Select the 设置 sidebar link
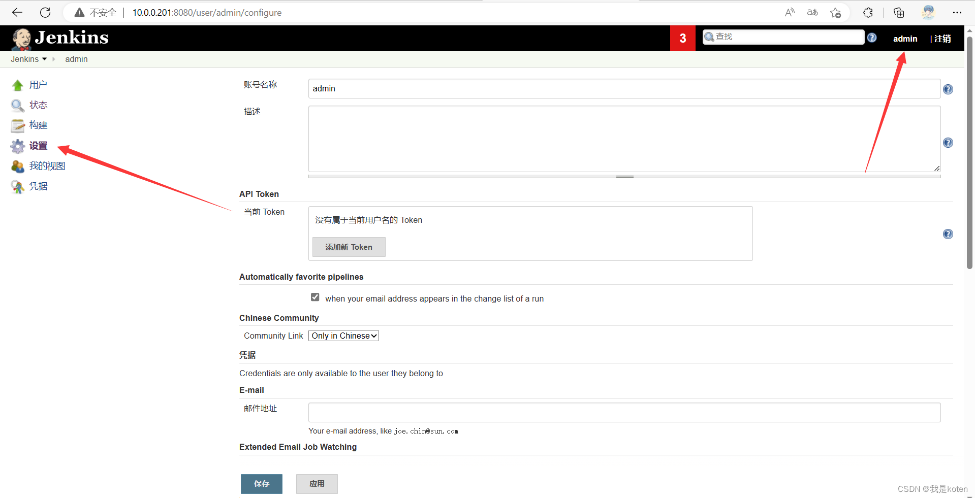This screenshot has width=975, height=498. [x=38, y=146]
